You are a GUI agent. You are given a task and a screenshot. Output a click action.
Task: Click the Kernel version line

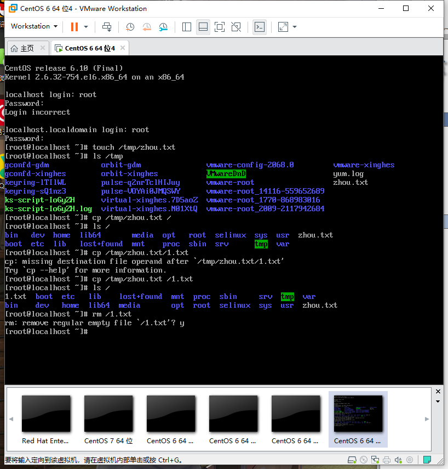(x=94, y=77)
